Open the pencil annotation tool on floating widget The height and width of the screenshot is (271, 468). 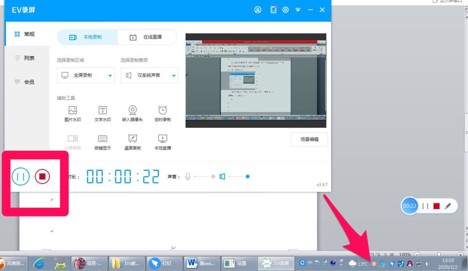(x=448, y=206)
